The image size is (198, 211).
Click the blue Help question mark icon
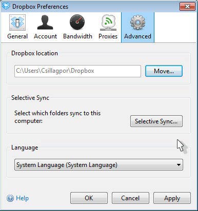pyautogui.click(x=10, y=198)
